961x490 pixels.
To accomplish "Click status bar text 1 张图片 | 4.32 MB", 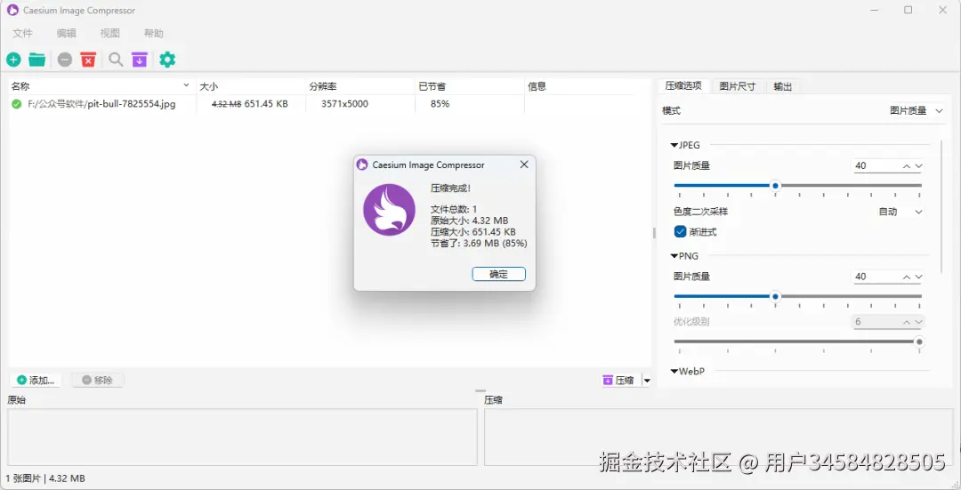I will click(x=45, y=478).
